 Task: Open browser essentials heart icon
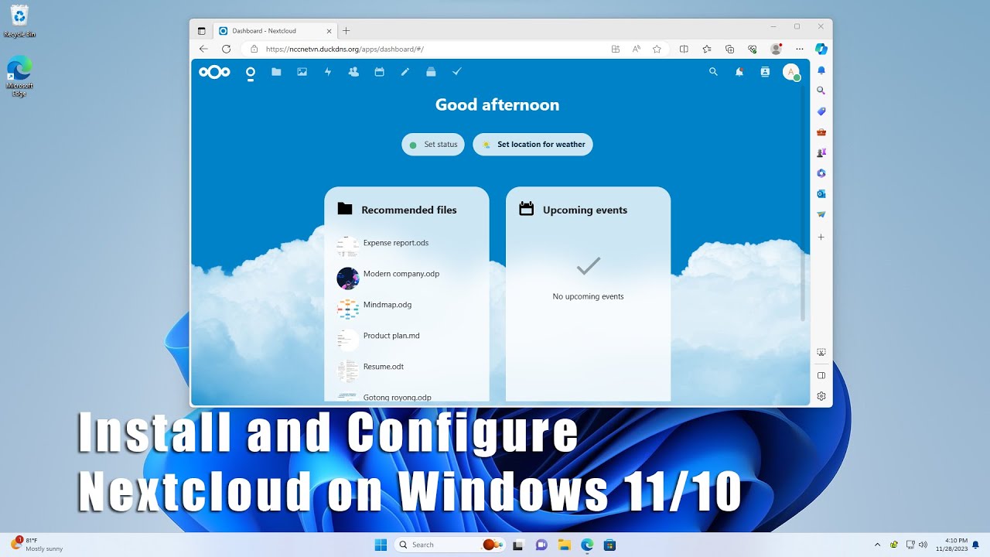(752, 49)
